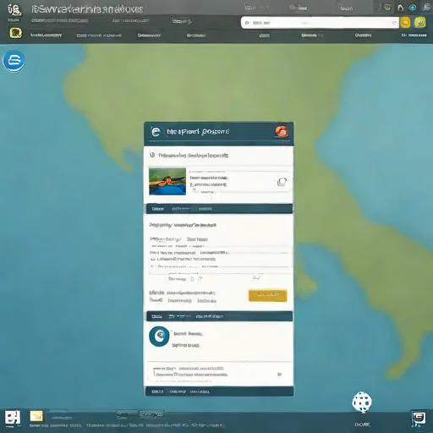Click the orange search button beside the search field
Viewport: 433px width, 433px height.
(x=405, y=23)
